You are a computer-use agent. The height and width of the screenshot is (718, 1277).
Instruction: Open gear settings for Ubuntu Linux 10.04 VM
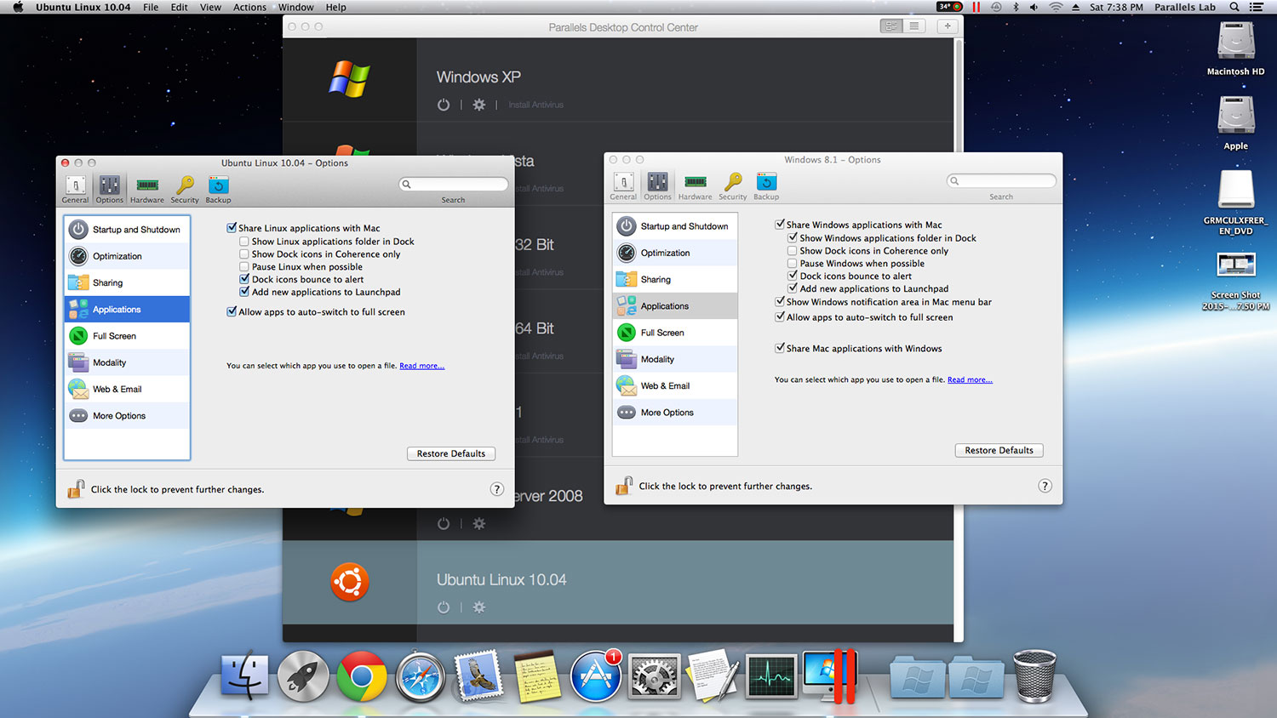pyautogui.click(x=479, y=607)
